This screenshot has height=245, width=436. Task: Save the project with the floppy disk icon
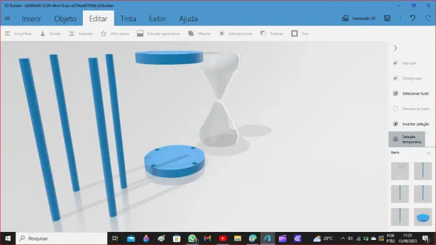pyautogui.click(x=387, y=18)
